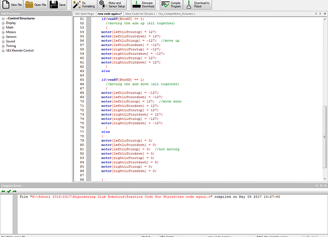Go to previous compiler error arrow
328x237 pixels.
pos(3,191)
